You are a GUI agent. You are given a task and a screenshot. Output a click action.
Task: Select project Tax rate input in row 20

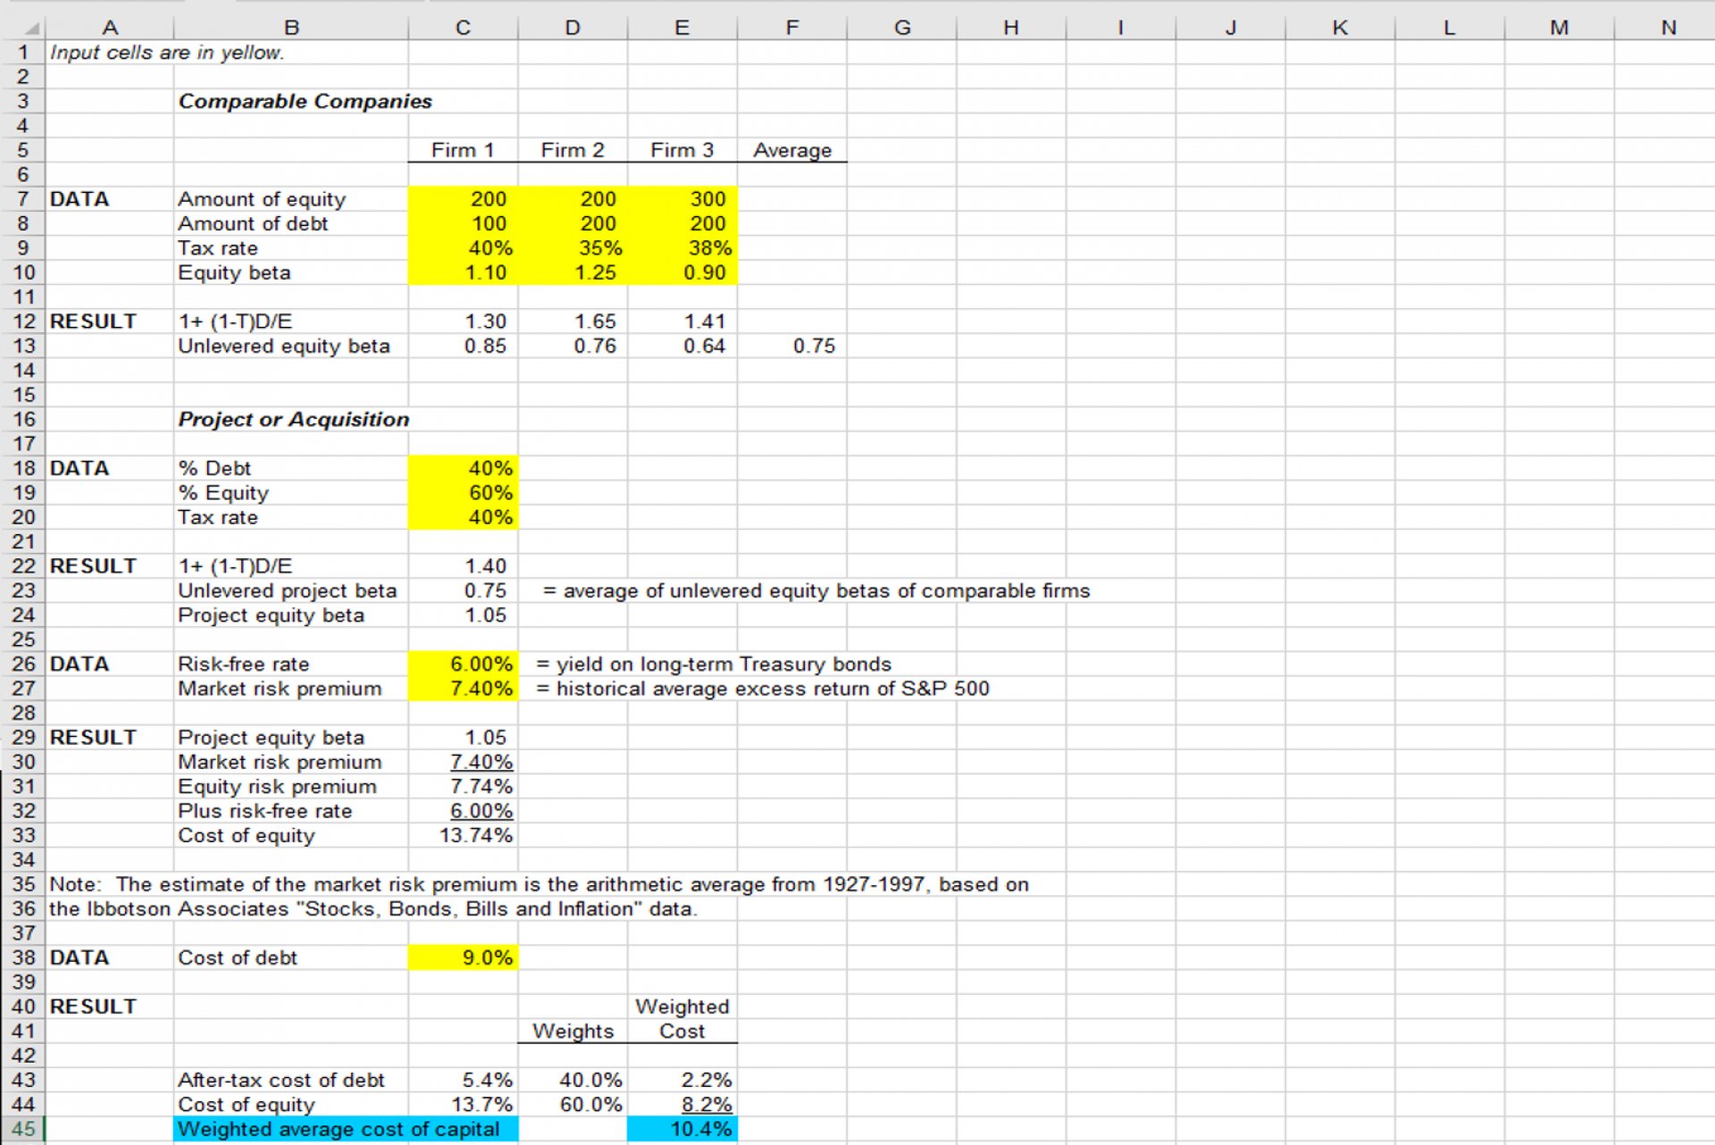click(463, 517)
